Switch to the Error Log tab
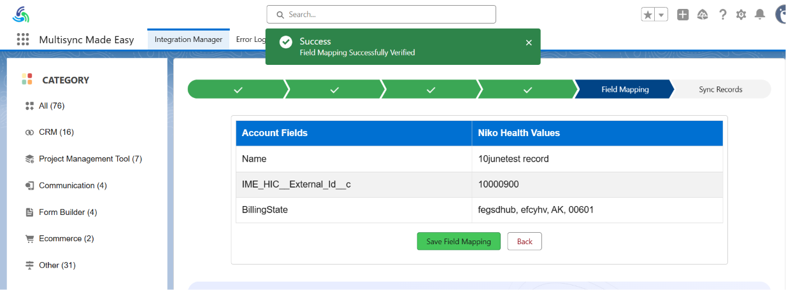 [250, 39]
